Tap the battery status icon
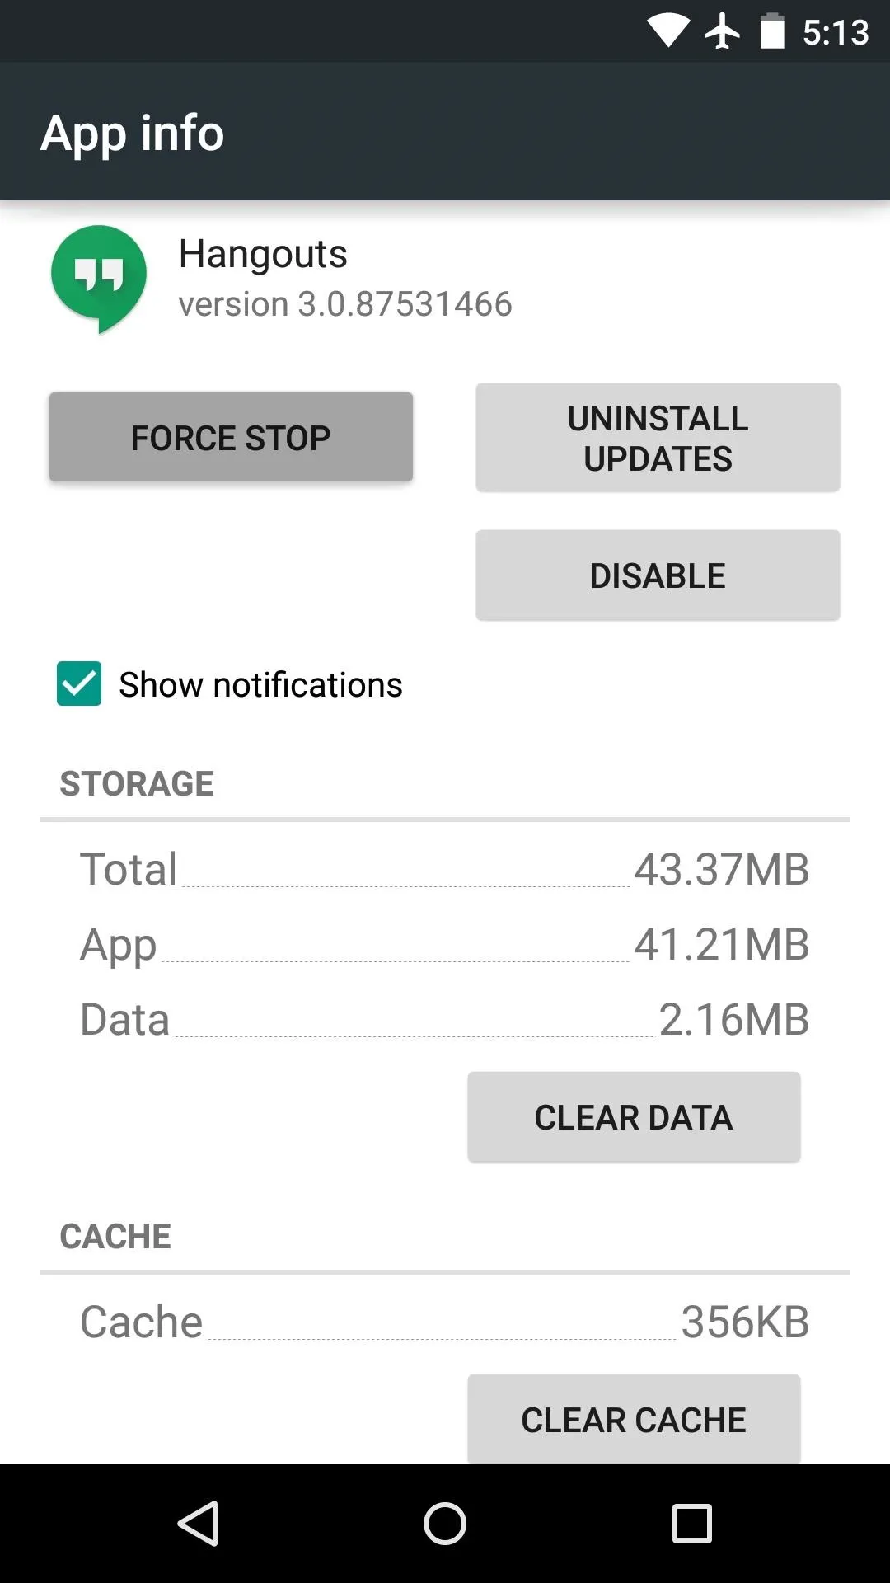 click(x=772, y=31)
